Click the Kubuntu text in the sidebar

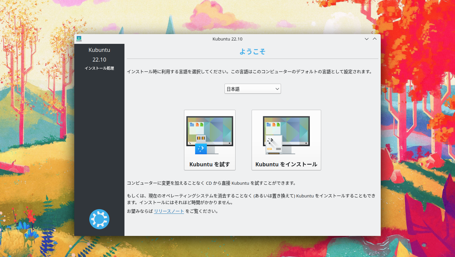99,50
